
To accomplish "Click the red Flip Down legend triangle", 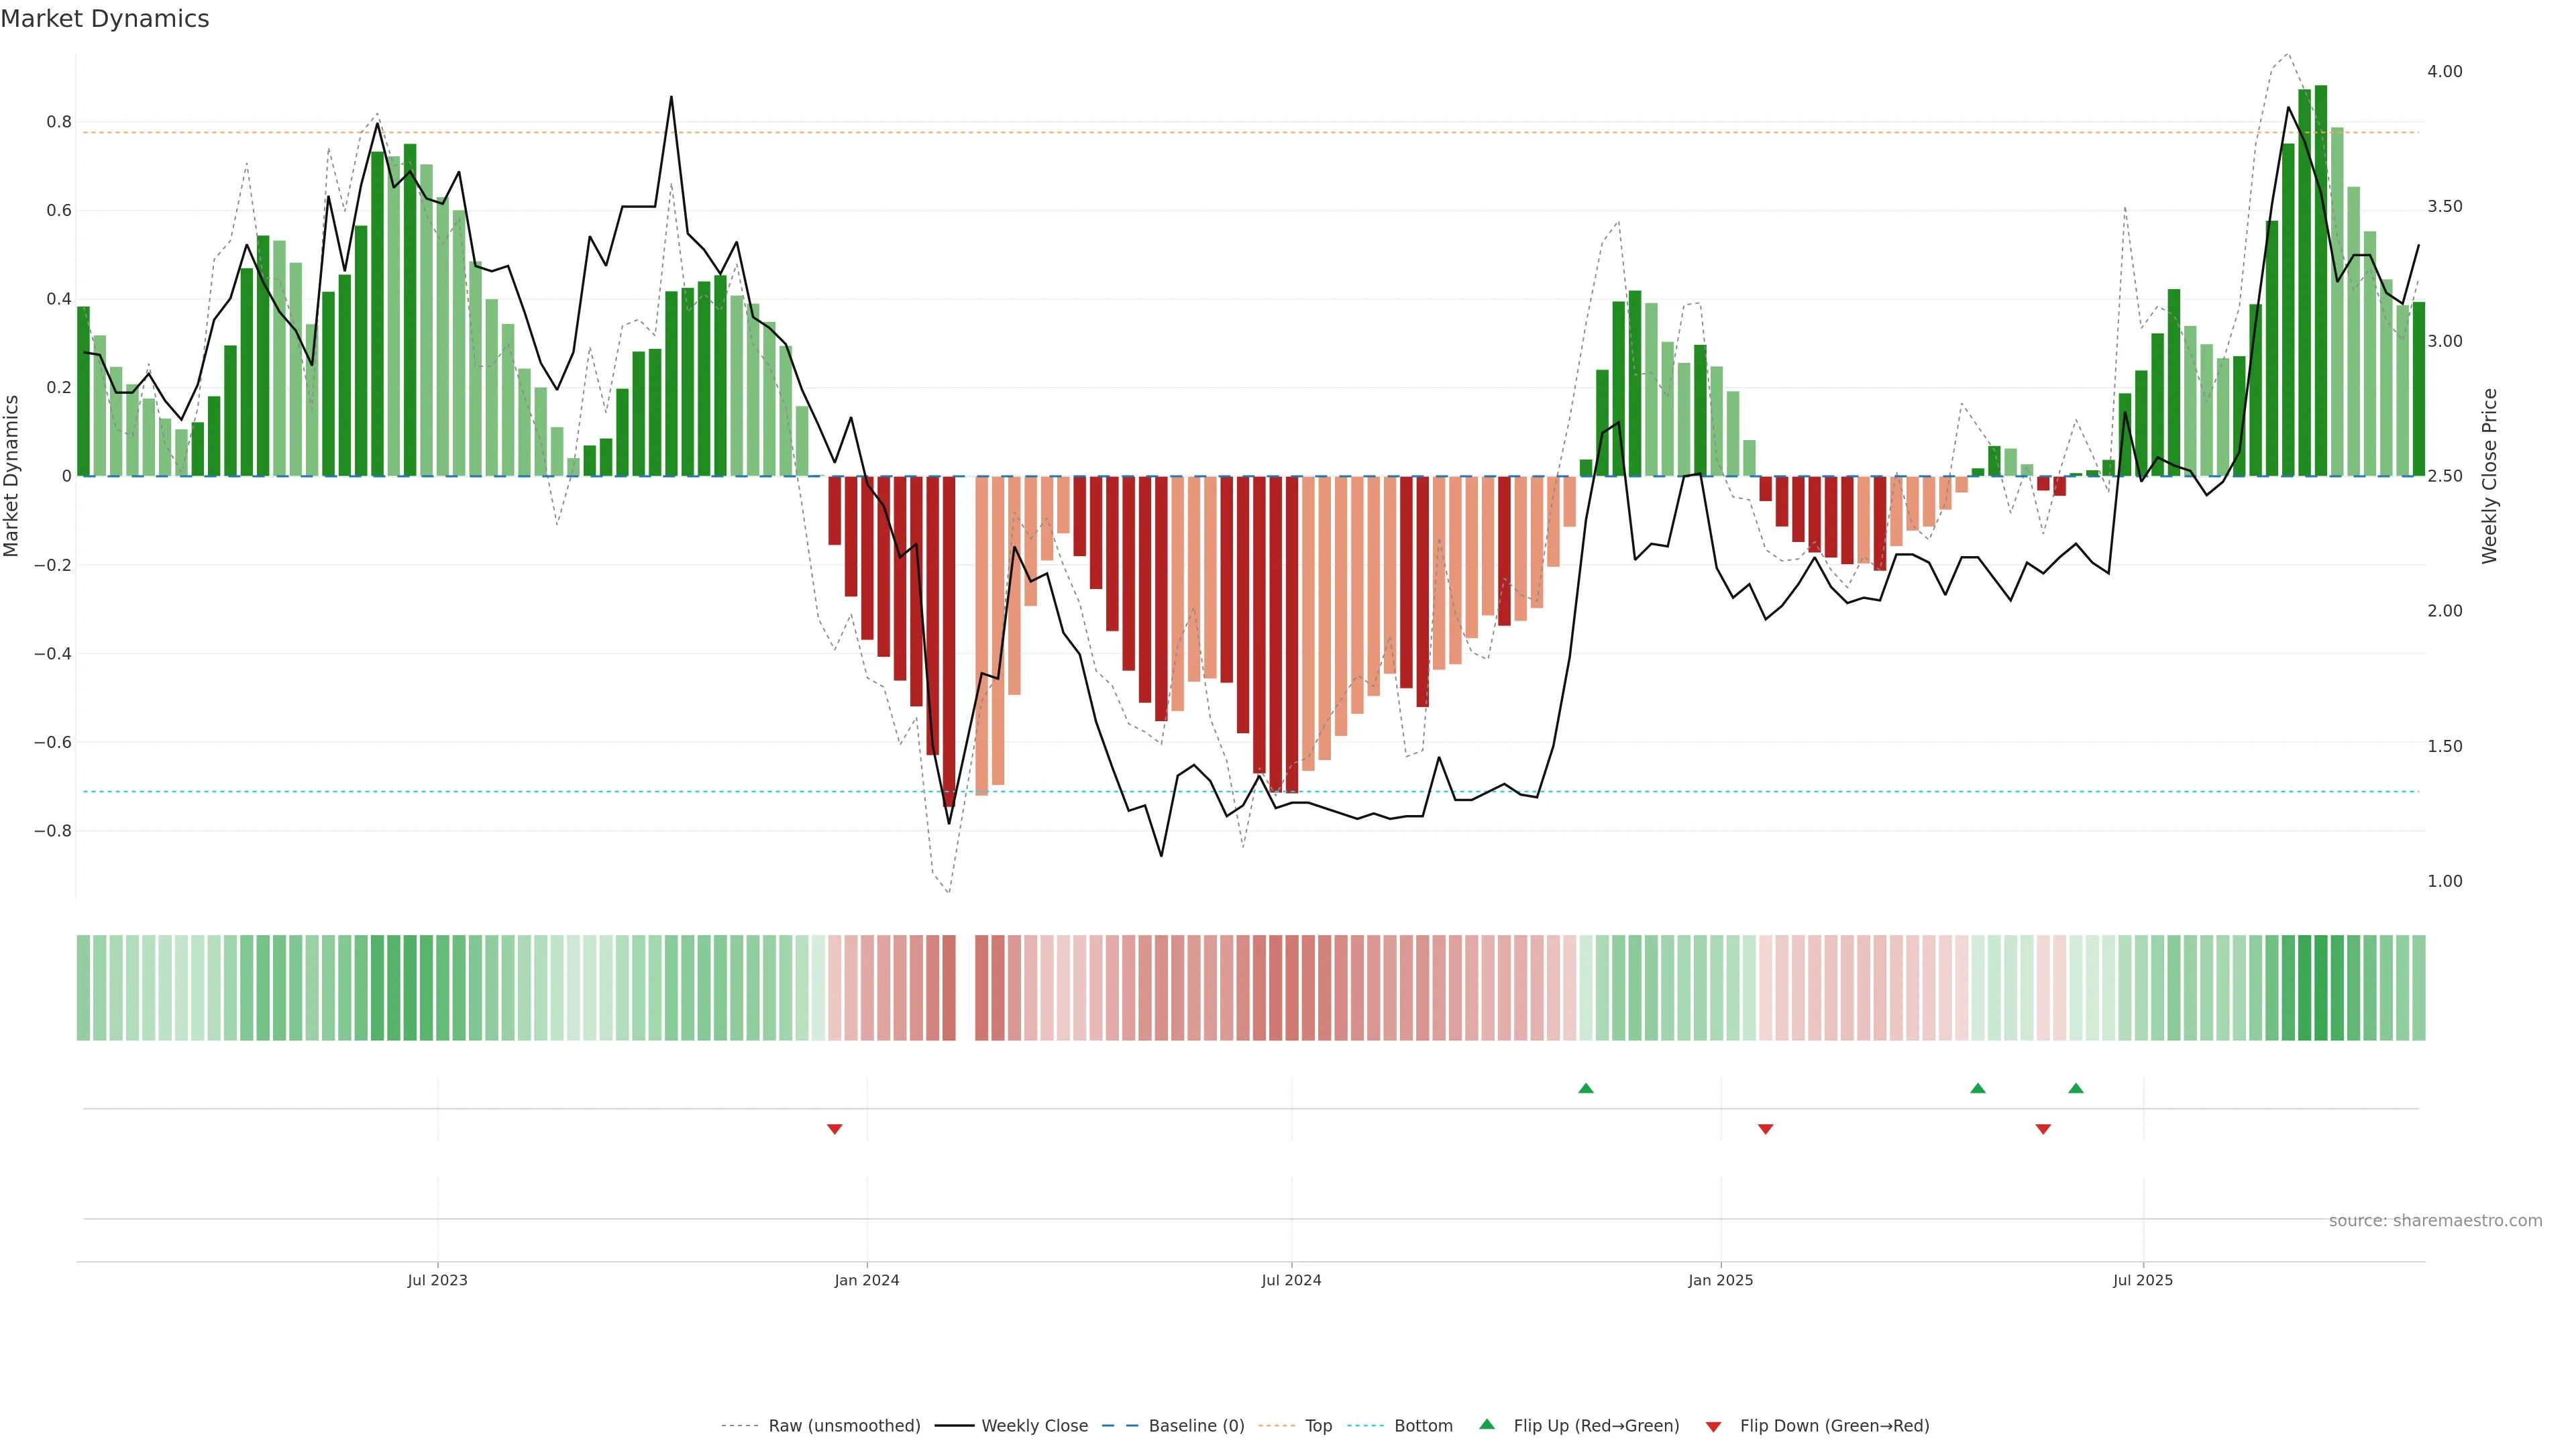I will coord(1713,1426).
